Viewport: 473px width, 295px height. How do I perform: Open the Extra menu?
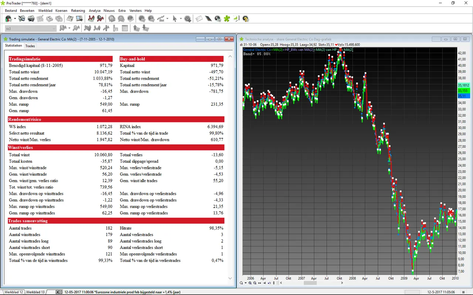(x=122, y=11)
